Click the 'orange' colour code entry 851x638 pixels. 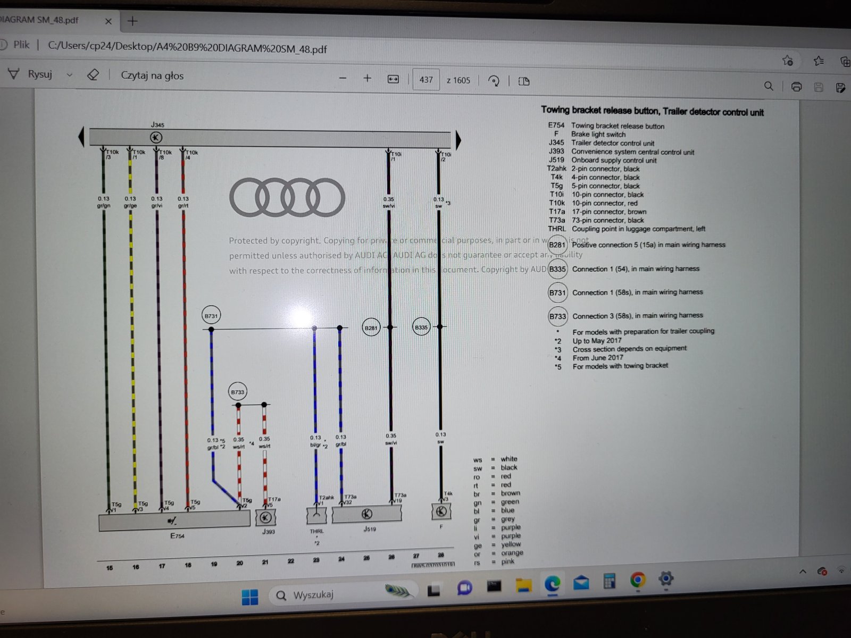click(x=512, y=553)
